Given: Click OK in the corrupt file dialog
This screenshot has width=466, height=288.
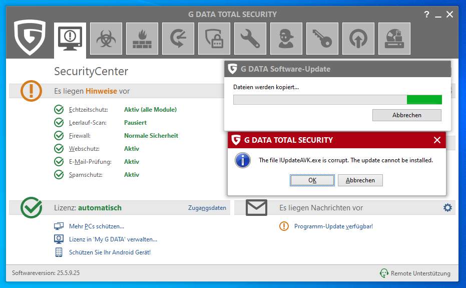Looking at the screenshot, I should [x=312, y=180].
